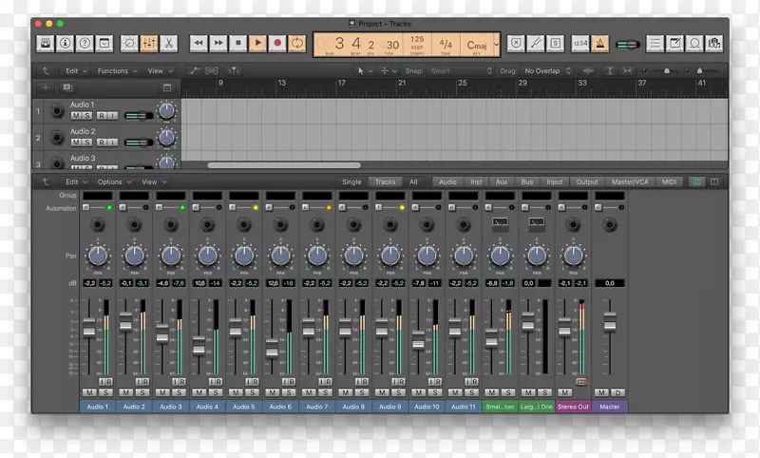Toggle the Mixer button in the control bar
Viewport: 760px width, 458px height.
(149, 43)
